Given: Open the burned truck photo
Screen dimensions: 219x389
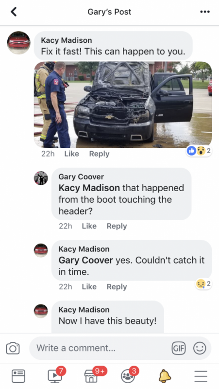Looking at the screenshot, I should [x=123, y=105].
